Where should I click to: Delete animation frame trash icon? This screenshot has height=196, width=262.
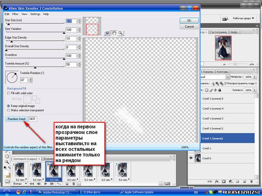(73, 184)
